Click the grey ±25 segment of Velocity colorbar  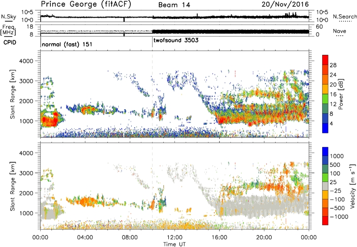(325, 186)
